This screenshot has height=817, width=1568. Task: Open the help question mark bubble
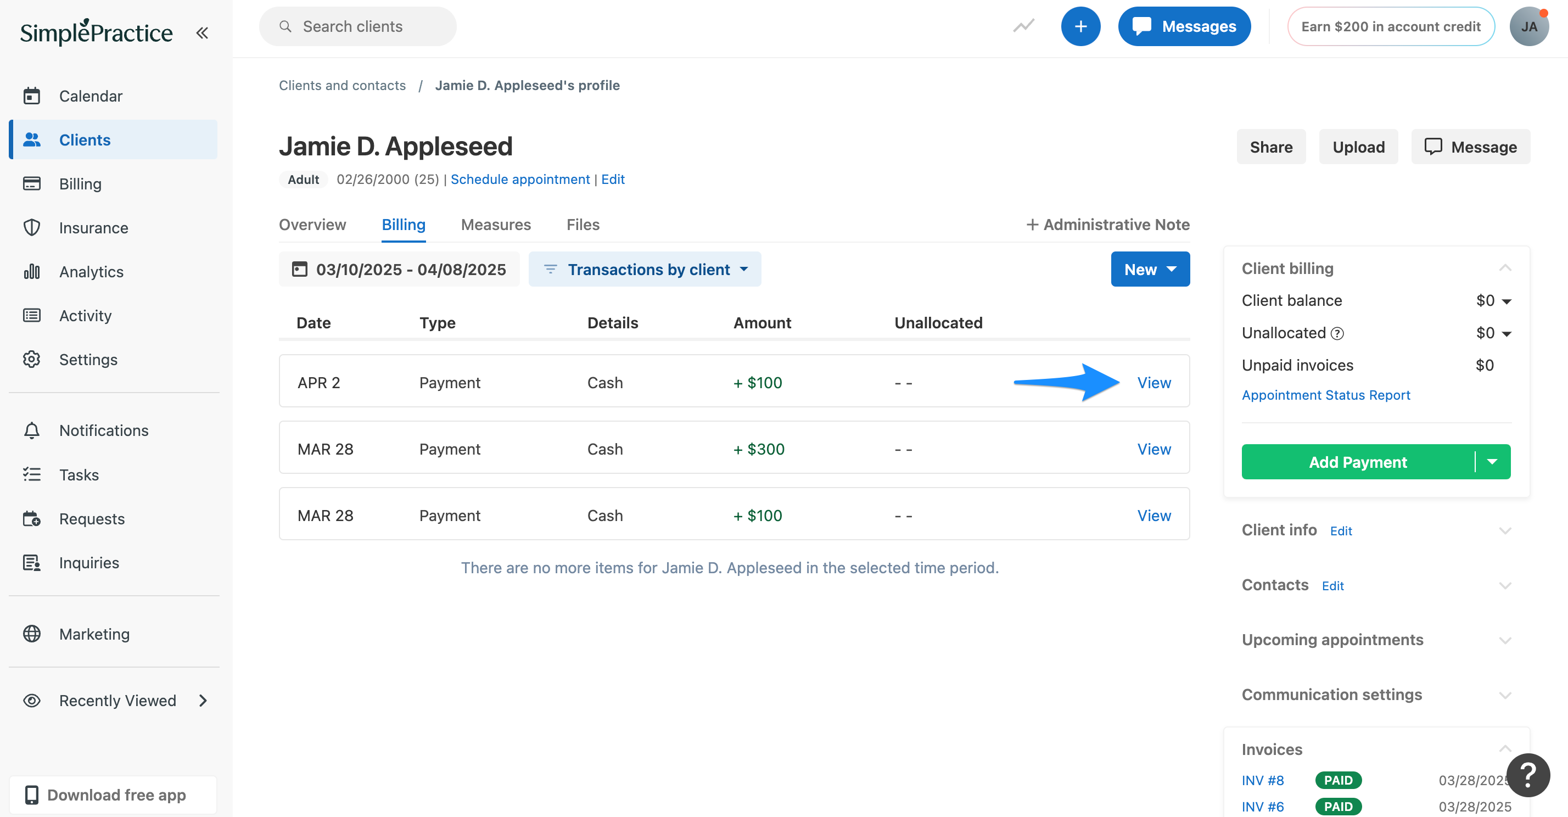[x=1528, y=775]
